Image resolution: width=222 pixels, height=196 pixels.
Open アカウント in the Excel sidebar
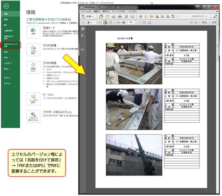click(x=10, y=77)
